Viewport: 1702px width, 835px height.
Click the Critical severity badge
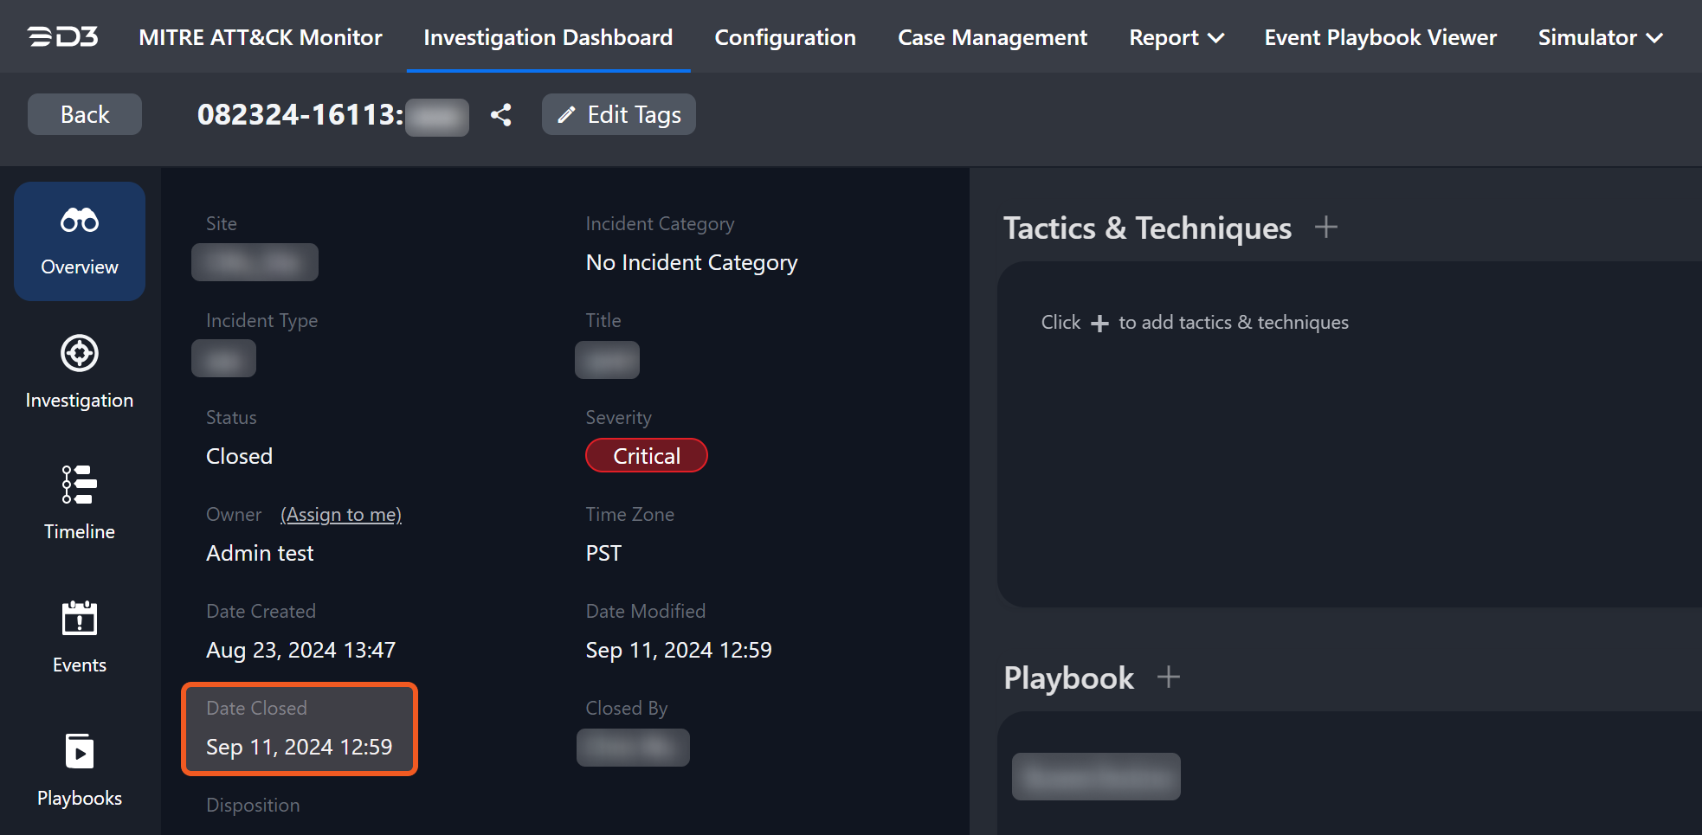pyautogui.click(x=647, y=456)
